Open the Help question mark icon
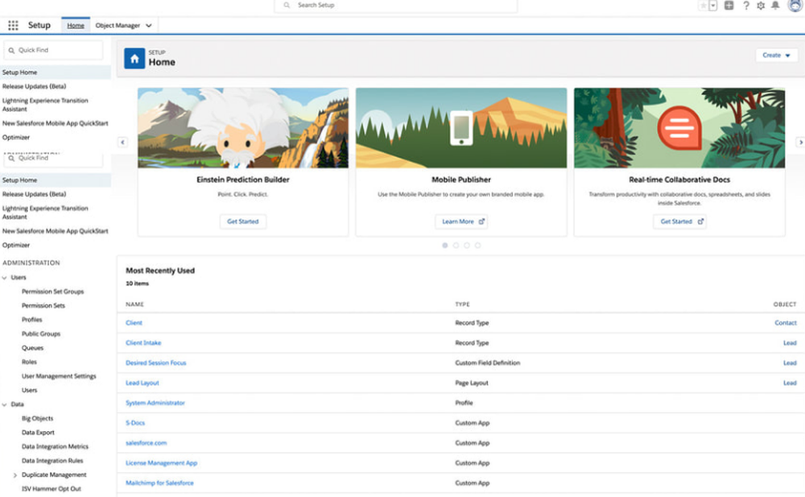 pos(746,5)
